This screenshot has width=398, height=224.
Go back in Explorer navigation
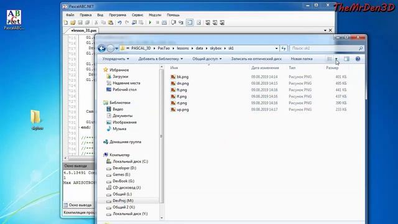pyautogui.click(x=102, y=49)
